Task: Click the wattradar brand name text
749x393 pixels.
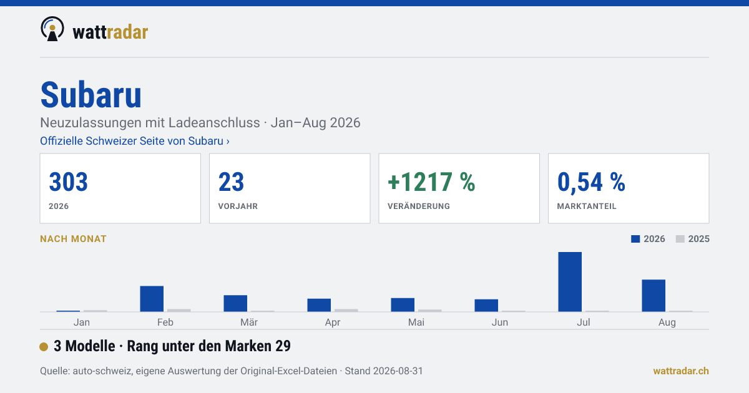Action: (x=110, y=32)
